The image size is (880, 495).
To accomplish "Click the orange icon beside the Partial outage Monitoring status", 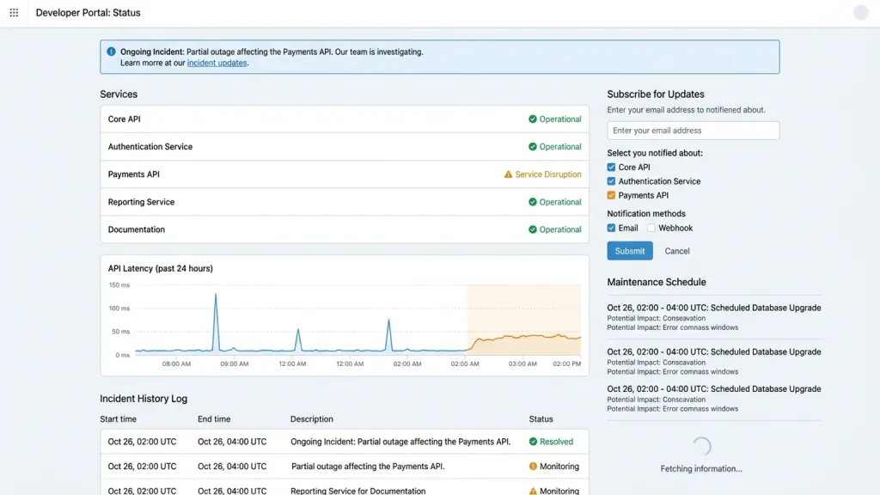I will pyautogui.click(x=533, y=467).
